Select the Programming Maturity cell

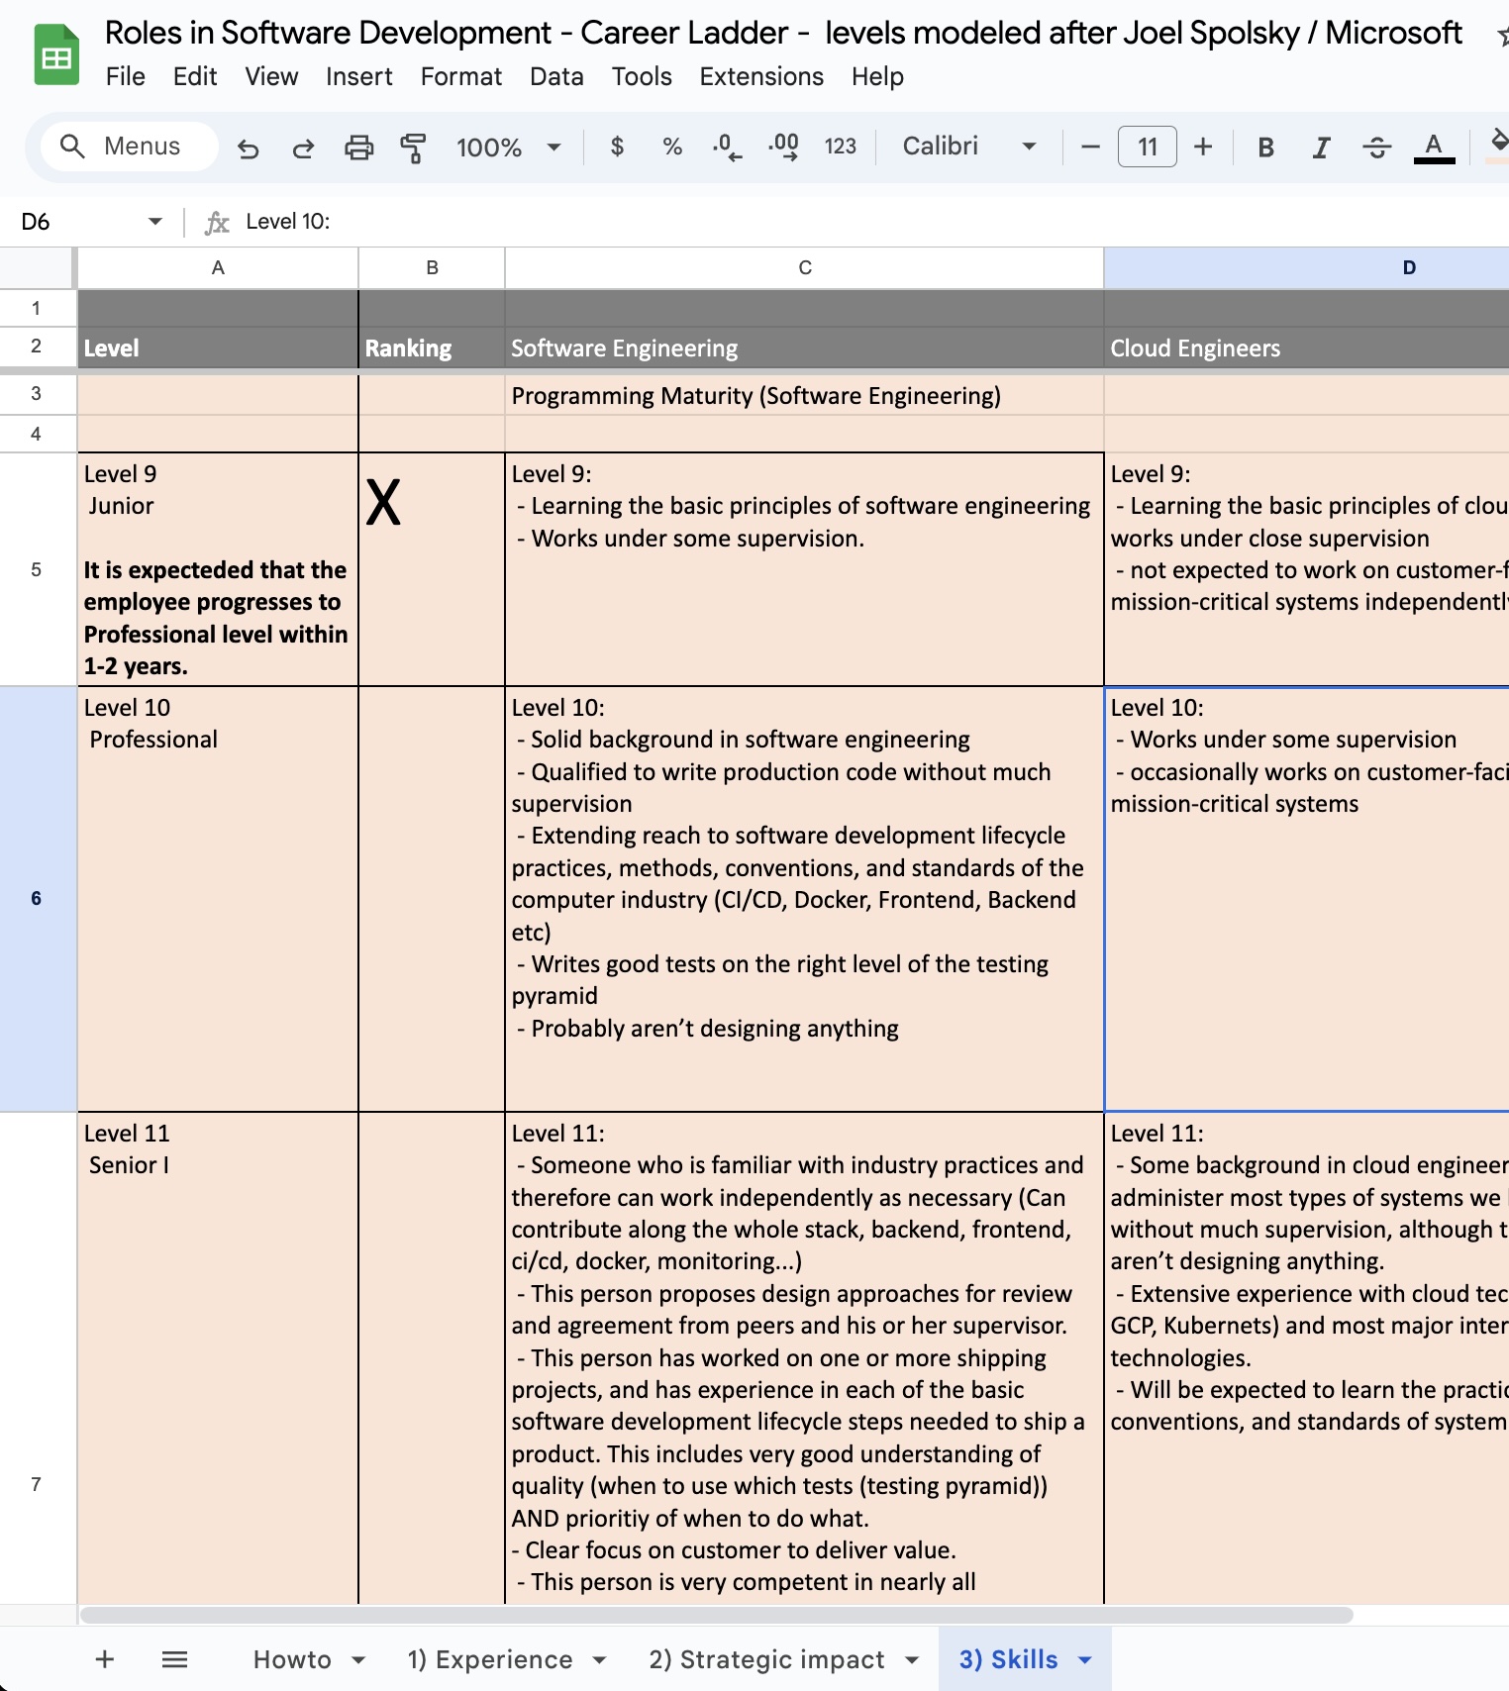point(805,396)
